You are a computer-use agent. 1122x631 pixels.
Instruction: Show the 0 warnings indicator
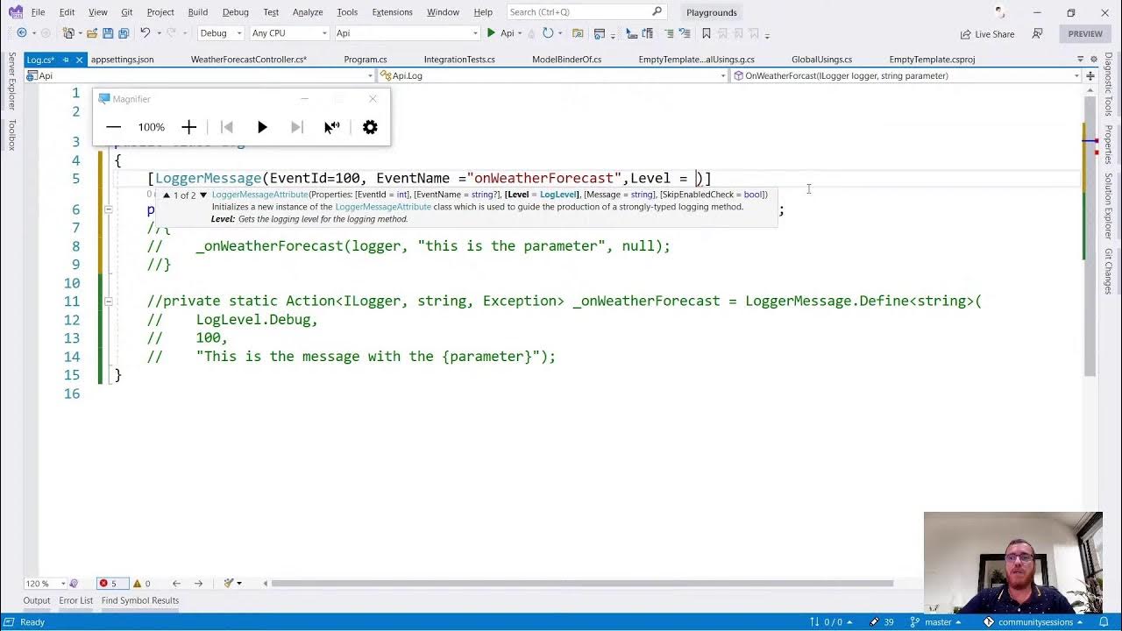pyautogui.click(x=140, y=584)
